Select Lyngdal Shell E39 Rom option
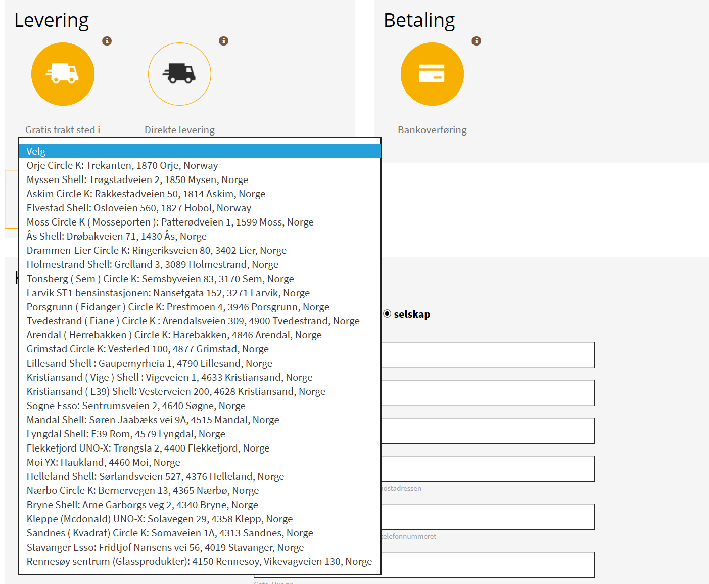709x584 pixels. point(200,434)
